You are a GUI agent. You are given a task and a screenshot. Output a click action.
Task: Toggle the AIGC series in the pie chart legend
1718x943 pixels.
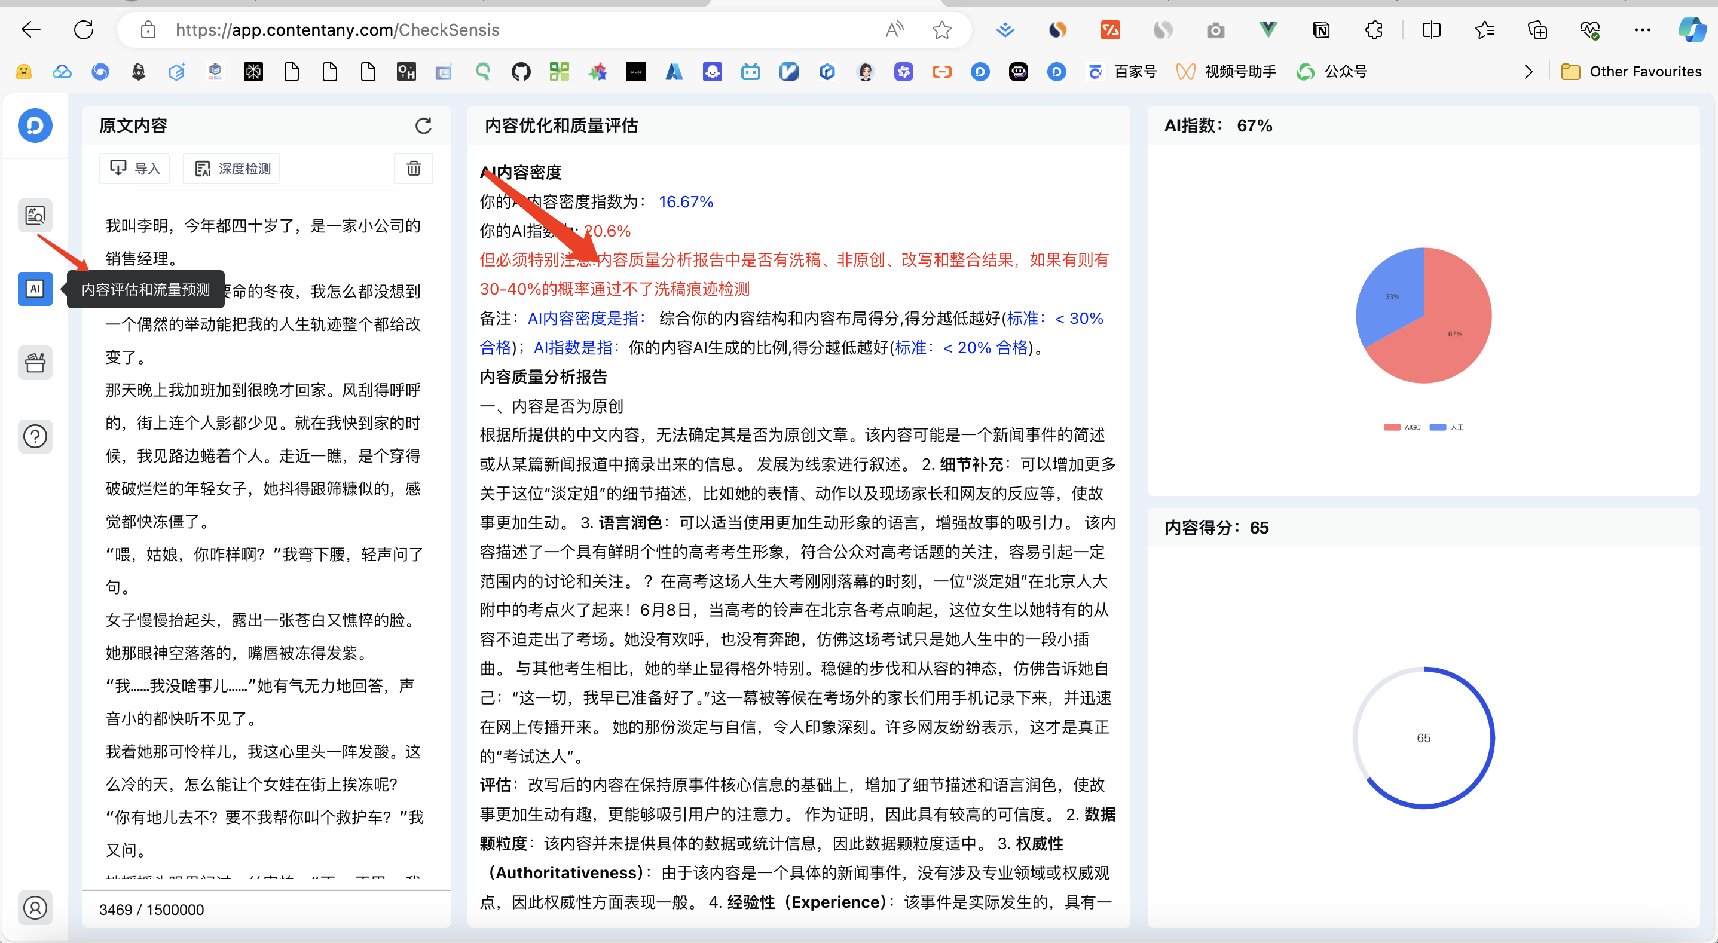tap(1401, 427)
